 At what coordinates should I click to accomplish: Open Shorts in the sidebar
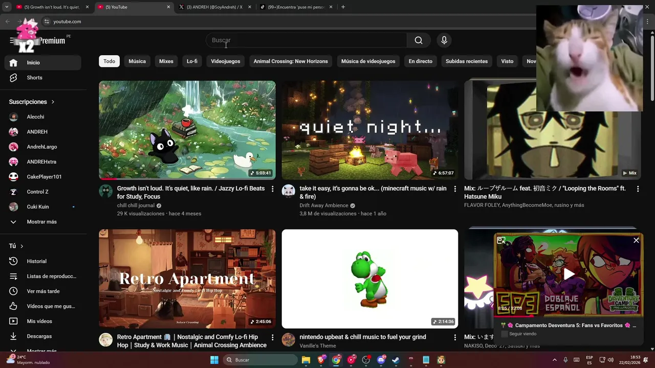pyautogui.click(x=43, y=78)
